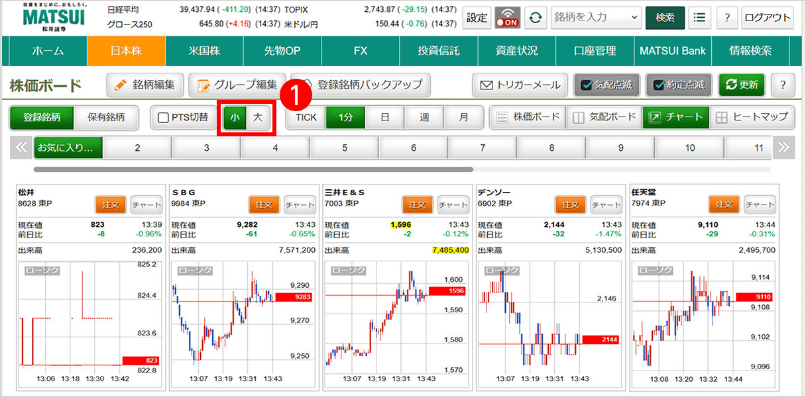Select group tab 2
Viewport: 806px width, 397px height.
(x=137, y=148)
